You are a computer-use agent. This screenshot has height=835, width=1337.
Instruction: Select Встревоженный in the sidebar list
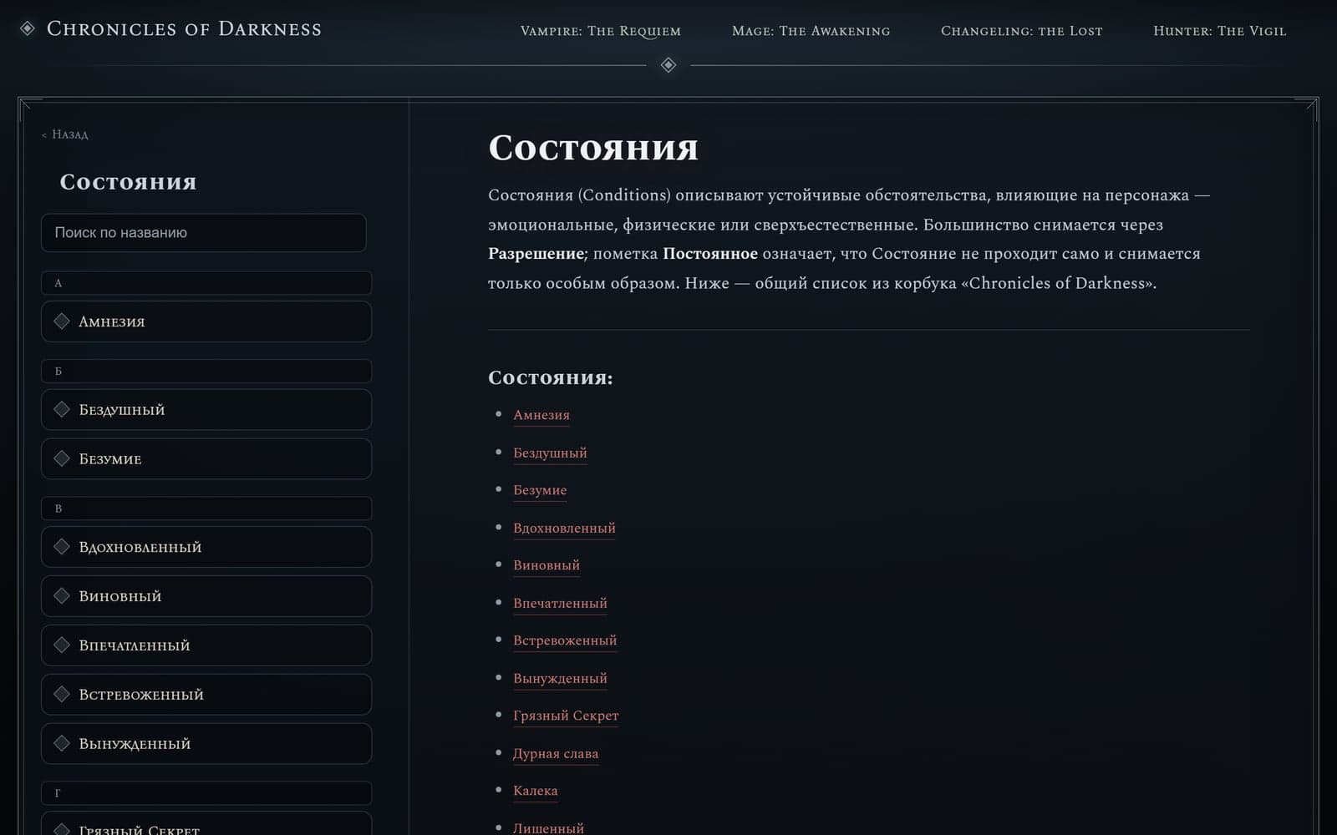pos(206,695)
